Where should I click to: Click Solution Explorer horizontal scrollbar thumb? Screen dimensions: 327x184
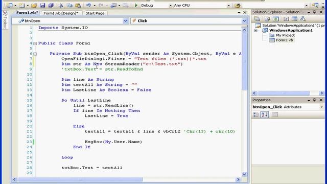coord(284,93)
